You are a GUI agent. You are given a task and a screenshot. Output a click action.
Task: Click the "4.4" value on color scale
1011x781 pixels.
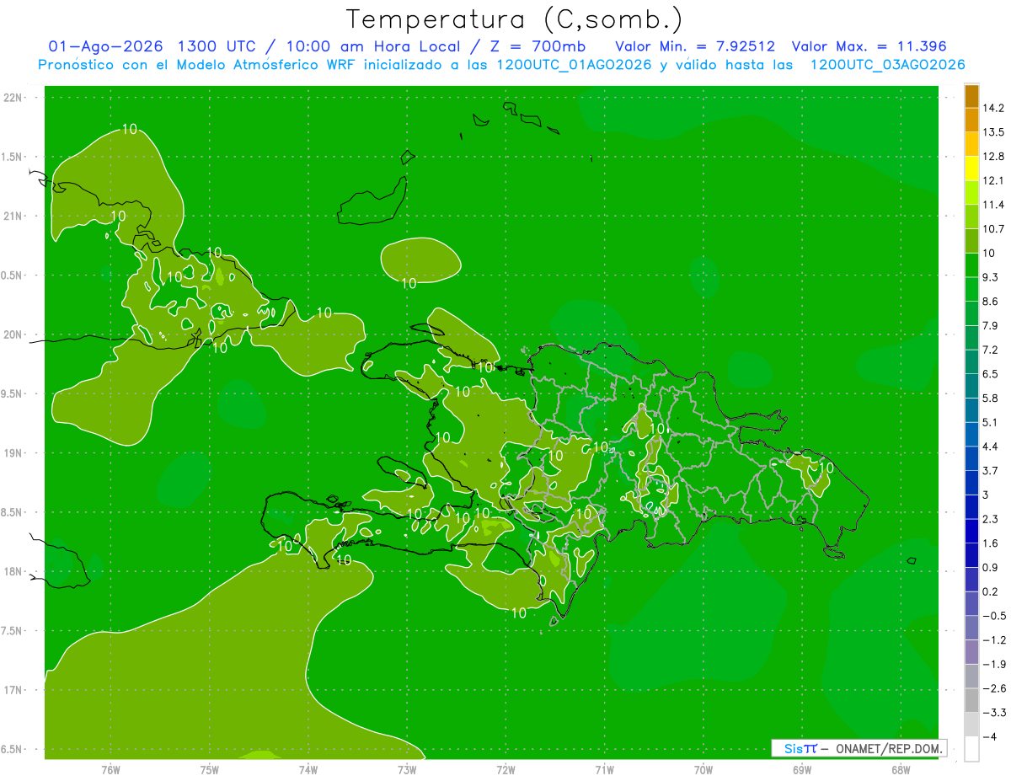(990, 447)
